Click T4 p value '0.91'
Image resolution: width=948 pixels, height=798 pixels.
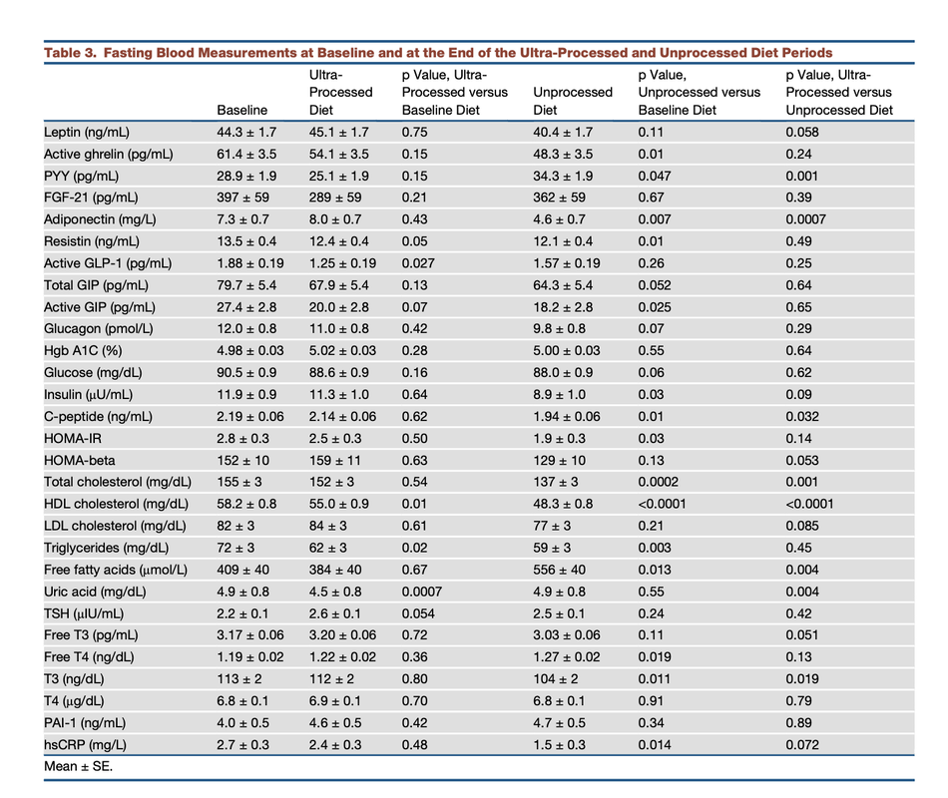[x=652, y=701]
